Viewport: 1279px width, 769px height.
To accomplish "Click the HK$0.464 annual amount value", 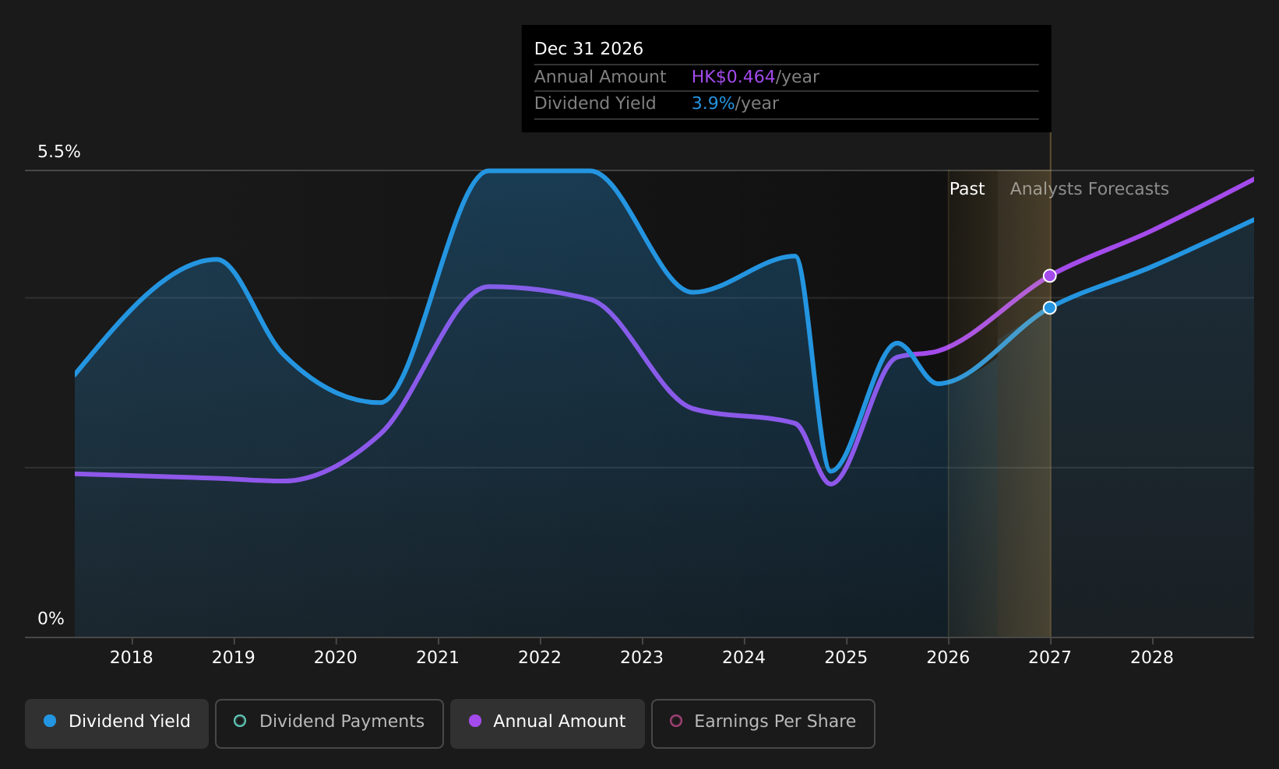I will coord(733,77).
